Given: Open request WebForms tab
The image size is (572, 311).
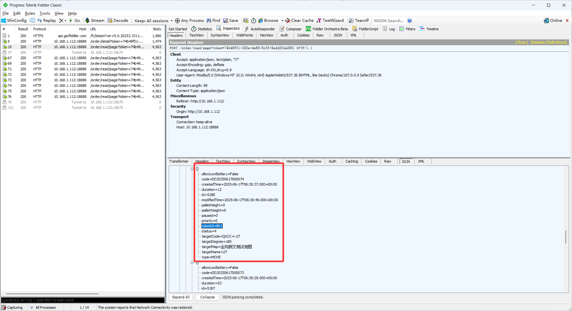Looking at the screenshot, I should click(x=244, y=35).
